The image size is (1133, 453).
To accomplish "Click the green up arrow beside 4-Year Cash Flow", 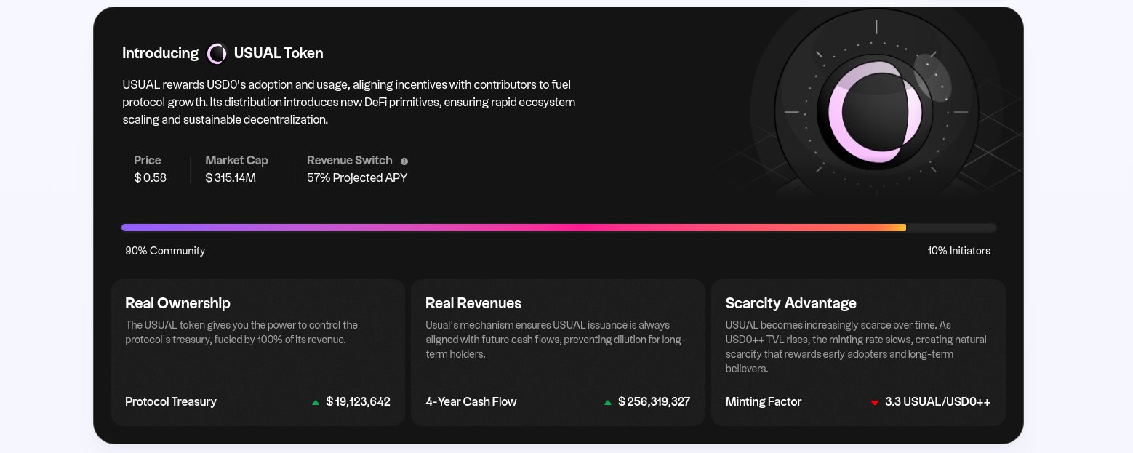I will (608, 402).
